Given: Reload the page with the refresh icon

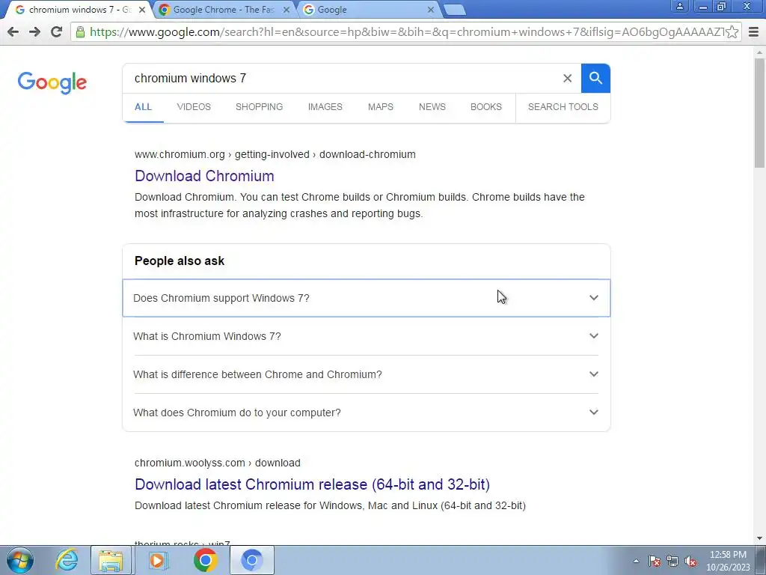Looking at the screenshot, I should pyautogui.click(x=56, y=31).
